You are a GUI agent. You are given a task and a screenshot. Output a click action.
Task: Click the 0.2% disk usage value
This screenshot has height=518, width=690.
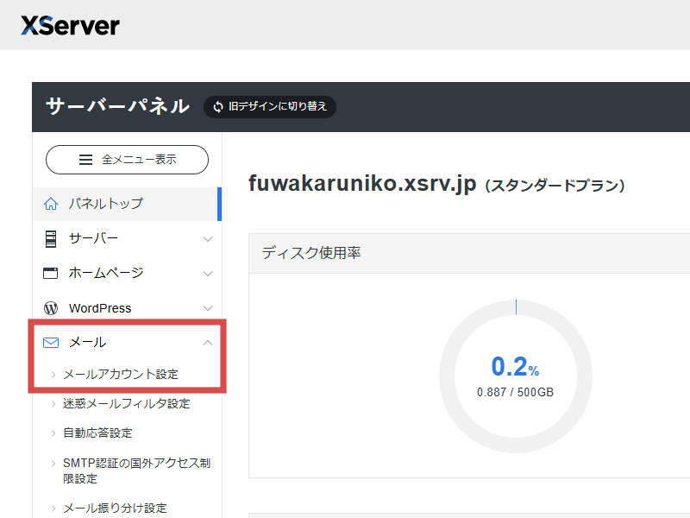[x=515, y=367]
